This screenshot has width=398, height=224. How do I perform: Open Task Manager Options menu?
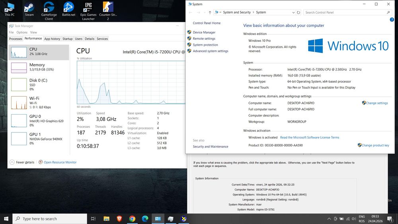coord(22,32)
